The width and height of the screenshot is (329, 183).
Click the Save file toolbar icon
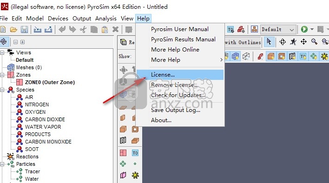coord(24,30)
